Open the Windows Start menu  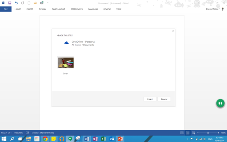coord(4,139)
